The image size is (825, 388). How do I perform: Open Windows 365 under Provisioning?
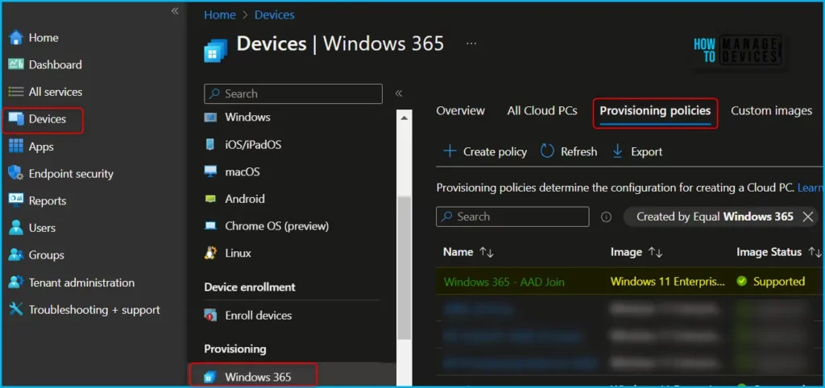[258, 377]
